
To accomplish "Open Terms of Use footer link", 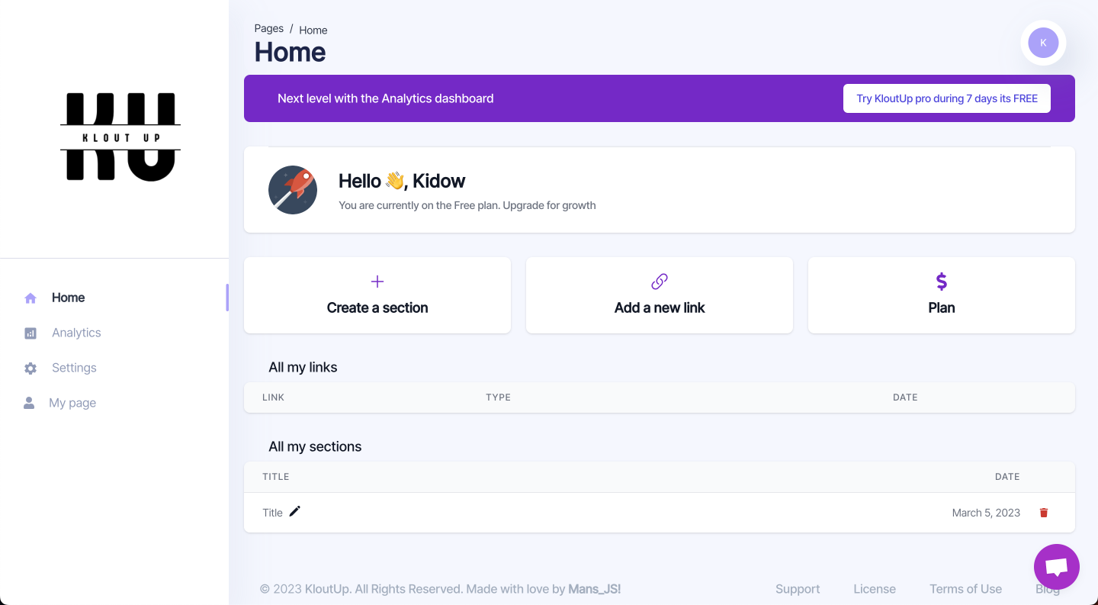I will 965,589.
